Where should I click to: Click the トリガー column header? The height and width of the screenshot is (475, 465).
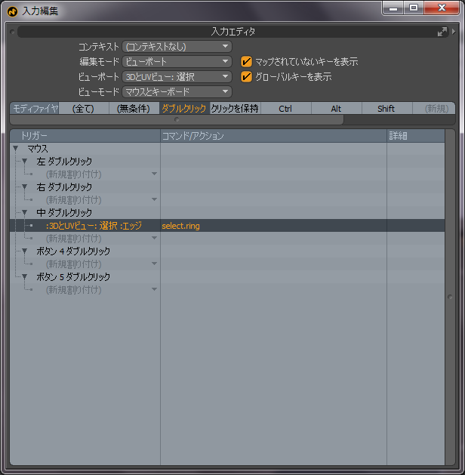[x=85, y=136]
